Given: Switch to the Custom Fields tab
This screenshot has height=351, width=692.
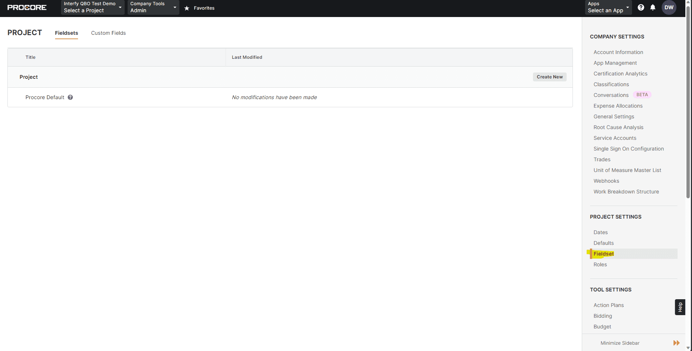Looking at the screenshot, I should [x=108, y=33].
